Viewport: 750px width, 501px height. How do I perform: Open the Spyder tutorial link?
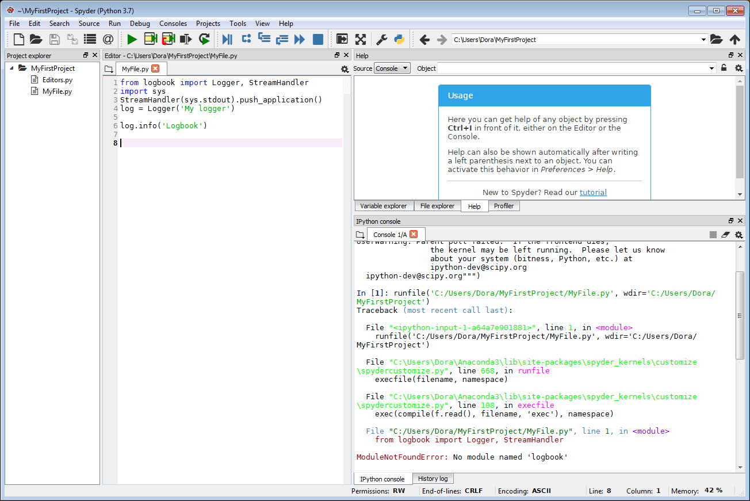click(593, 192)
